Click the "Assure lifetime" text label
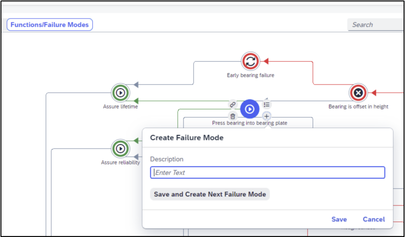This screenshot has width=405, height=237. tap(120, 107)
